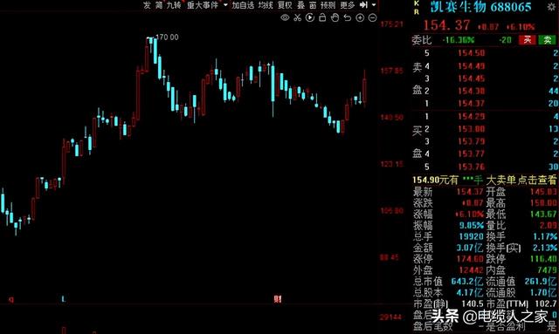Select buy level 3 price 153.79
This screenshot has height=334, width=559.
tap(471, 141)
